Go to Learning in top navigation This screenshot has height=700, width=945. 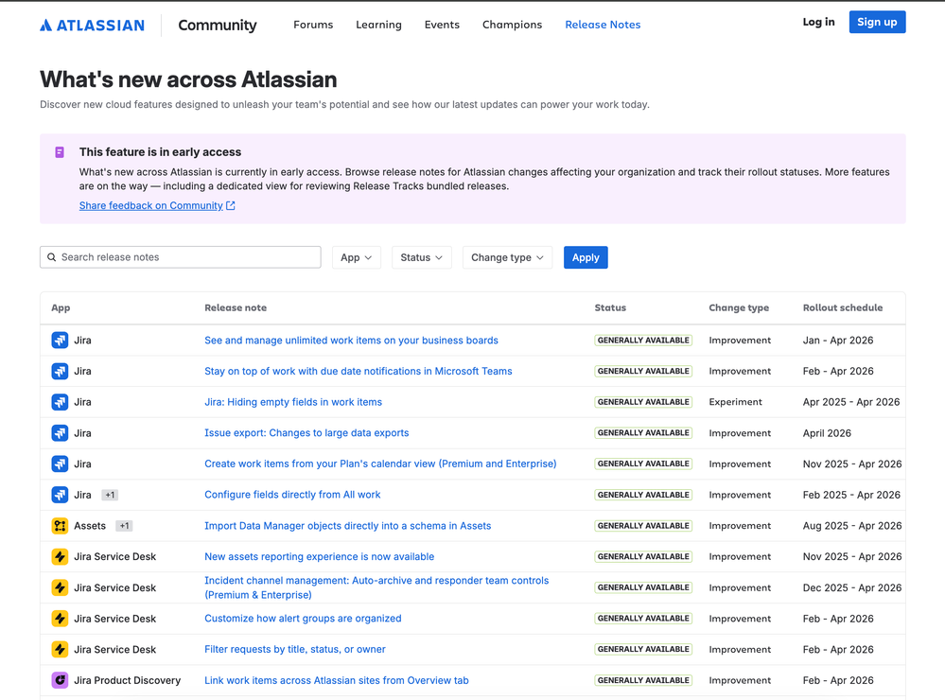(378, 25)
